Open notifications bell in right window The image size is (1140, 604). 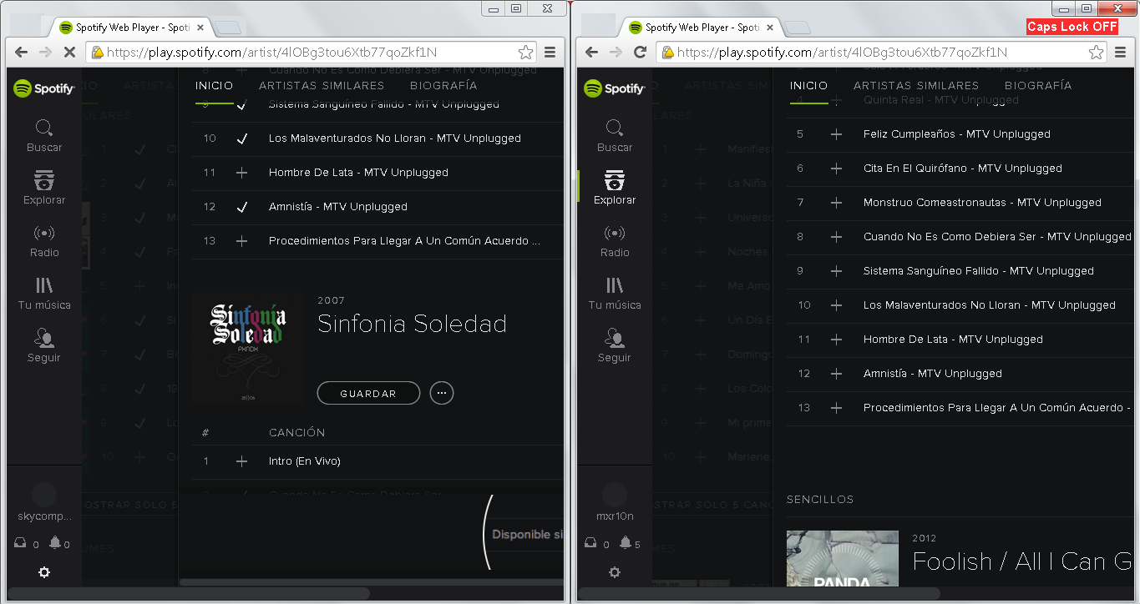point(626,543)
